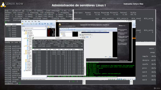Click VMware horizontal scrollbar left arrow
This screenshot has width=161, height=90.
point(48,77)
